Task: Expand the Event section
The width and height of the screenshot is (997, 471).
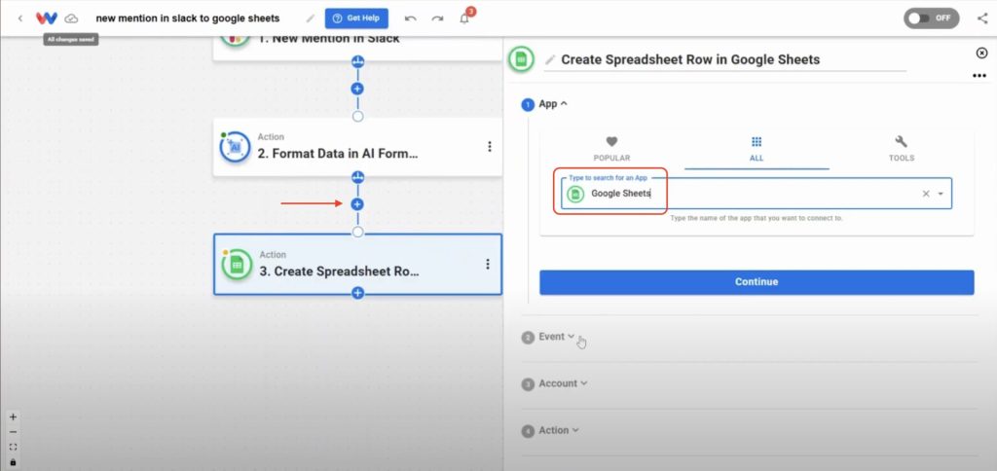Action: click(556, 337)
